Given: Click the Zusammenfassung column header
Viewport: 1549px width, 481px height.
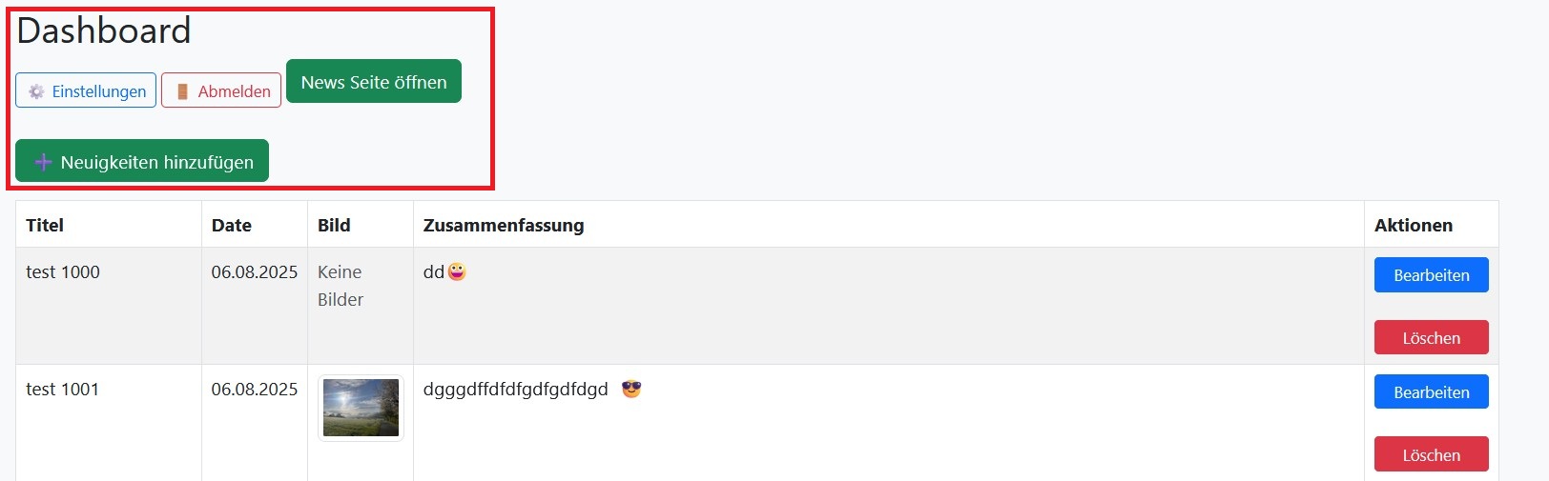Looking at the screenshot, I should pyautogui.click(x=504, y=226).
